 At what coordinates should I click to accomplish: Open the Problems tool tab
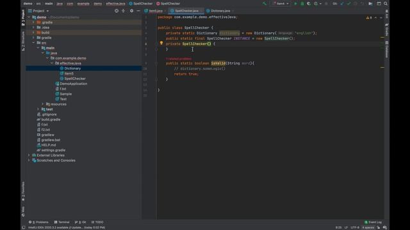(x=38, y=222)
